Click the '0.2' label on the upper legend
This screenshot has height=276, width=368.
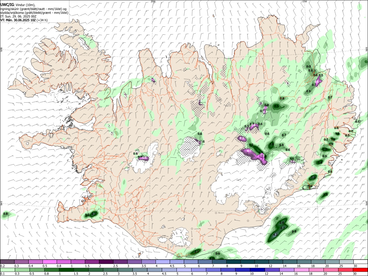(3, 266)
